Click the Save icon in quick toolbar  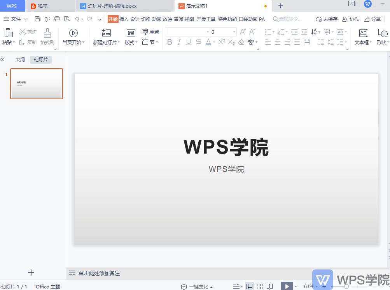[38, 19]
